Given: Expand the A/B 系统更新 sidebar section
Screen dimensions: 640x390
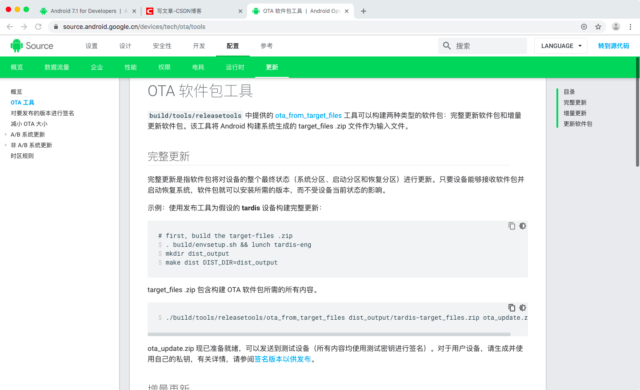Looking at the screenshot, I should pyautogui.click(x=5, y=134).
